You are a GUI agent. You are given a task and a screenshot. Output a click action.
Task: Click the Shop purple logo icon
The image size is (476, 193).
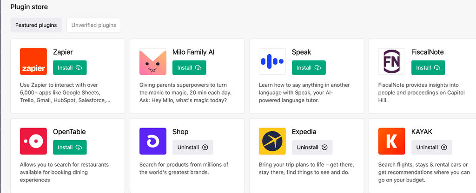pos(152,141)
